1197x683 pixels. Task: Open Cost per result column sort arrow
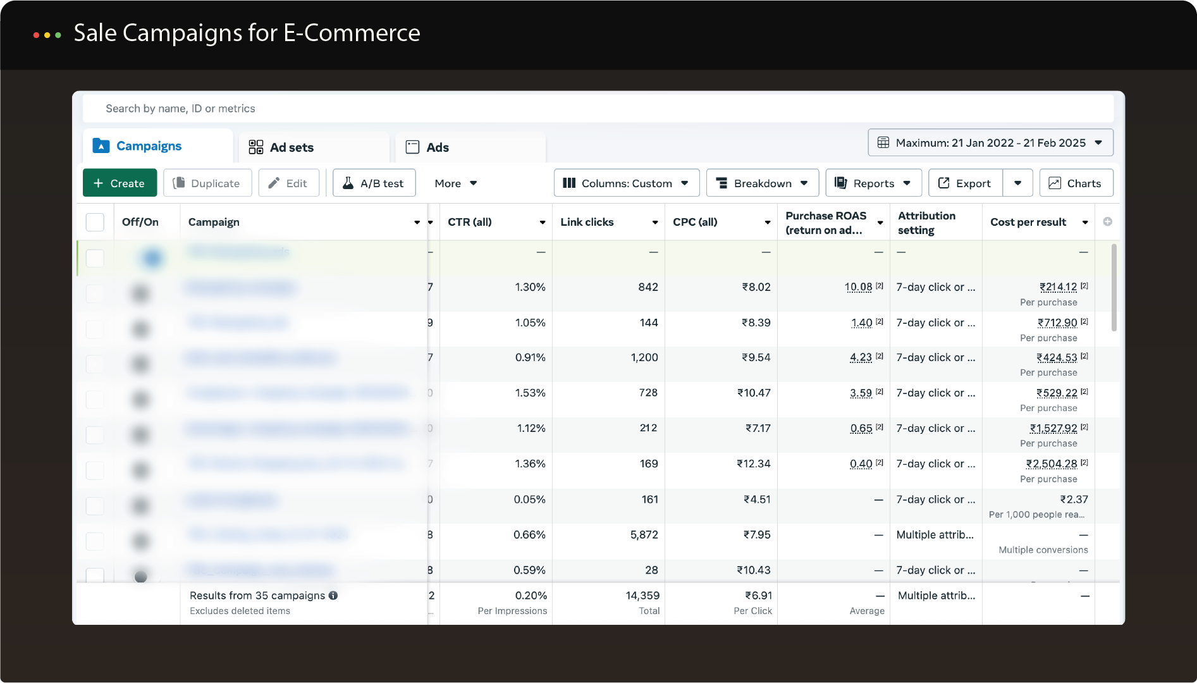(1085, 223)
